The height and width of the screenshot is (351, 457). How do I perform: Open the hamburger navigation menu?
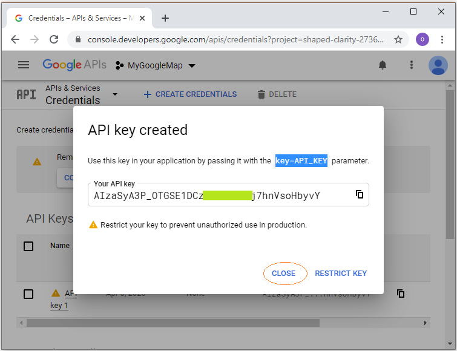point(24,65)
